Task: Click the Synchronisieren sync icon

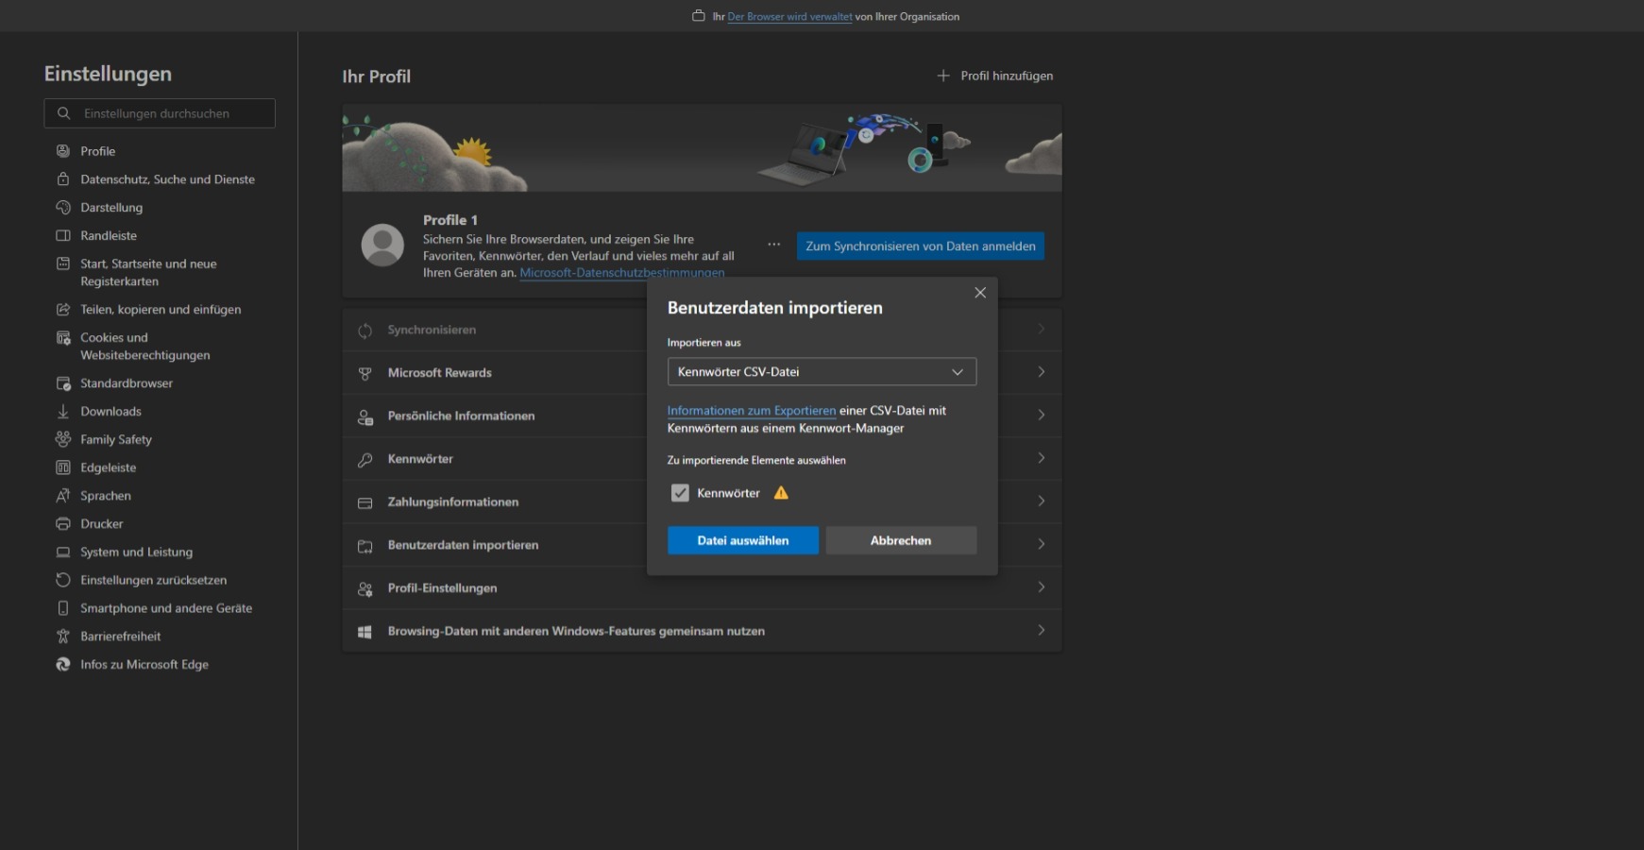Action: pos(364,330)
